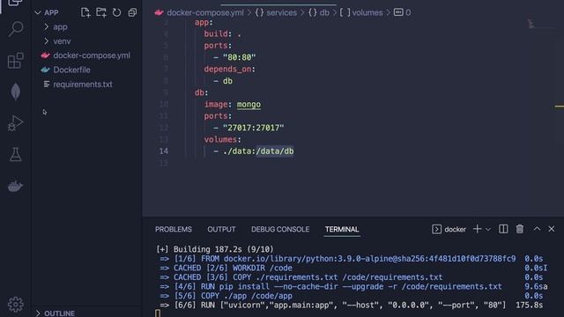Open the Extensions view
This screenshot has height=317, width=564.
[16, 60]
